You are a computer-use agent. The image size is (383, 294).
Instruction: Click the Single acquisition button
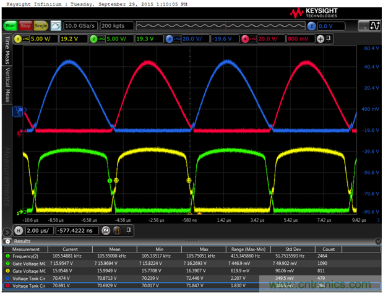(41, 26)
